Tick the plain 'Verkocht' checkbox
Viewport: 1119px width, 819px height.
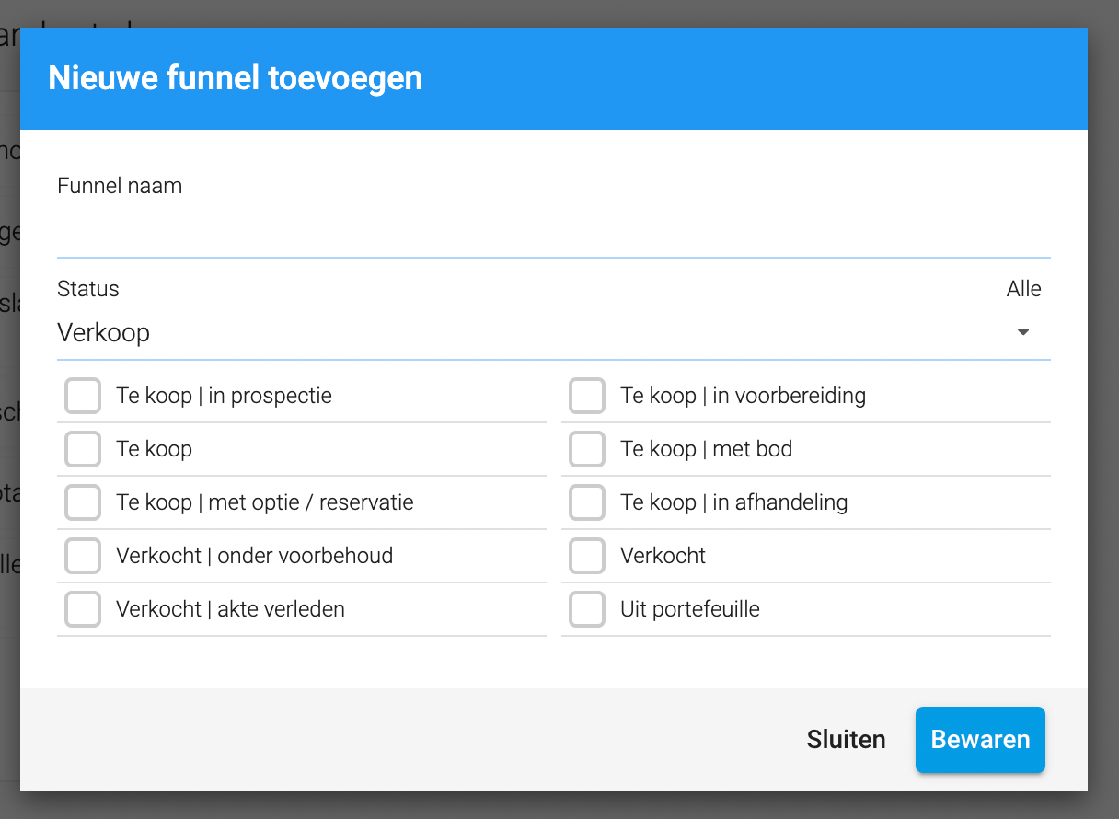587,557
